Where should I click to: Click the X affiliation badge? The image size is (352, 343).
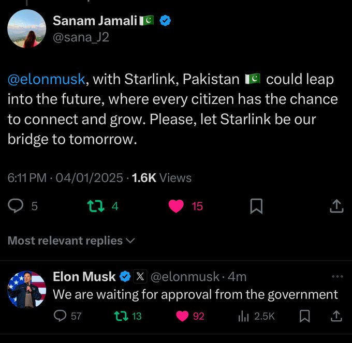coord(139,277)
